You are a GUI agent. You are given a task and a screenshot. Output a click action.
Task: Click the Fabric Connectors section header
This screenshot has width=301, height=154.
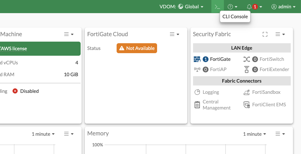pos(242,81)
